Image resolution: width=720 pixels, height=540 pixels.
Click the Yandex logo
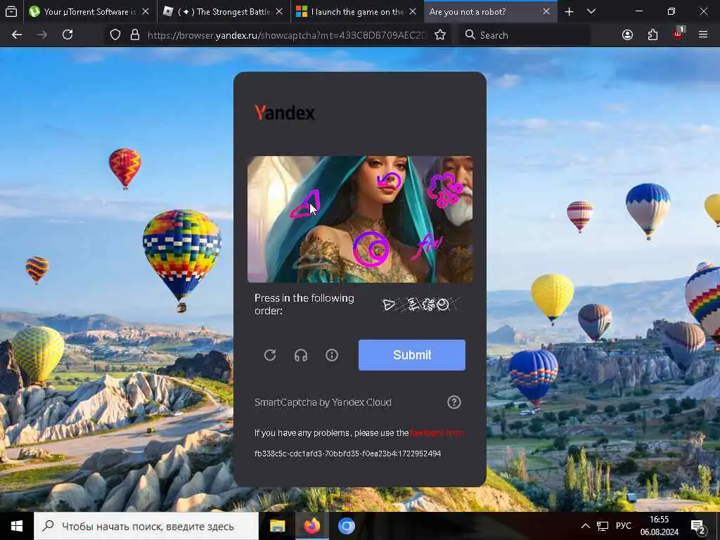pyautogui.click(x=285, y=112)
